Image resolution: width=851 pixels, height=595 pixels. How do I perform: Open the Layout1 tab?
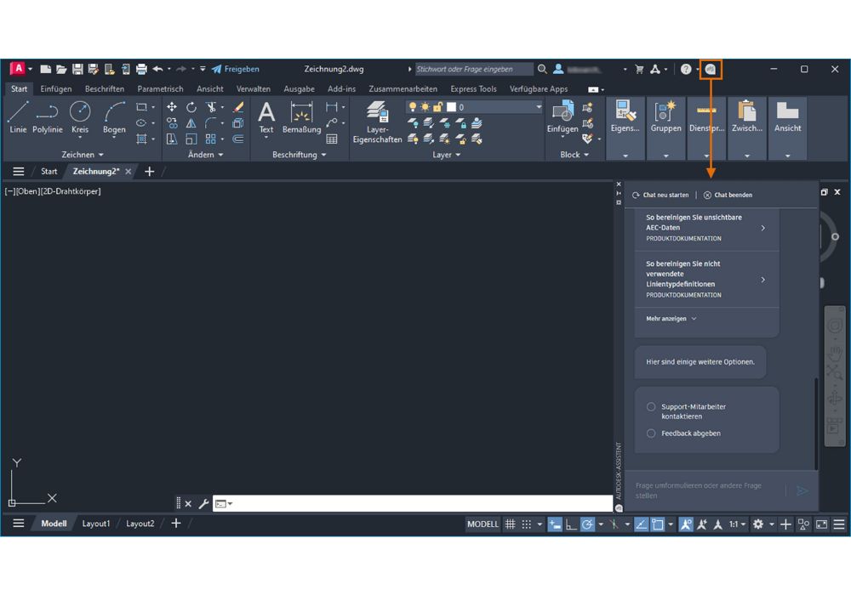(x=96, y=524)
